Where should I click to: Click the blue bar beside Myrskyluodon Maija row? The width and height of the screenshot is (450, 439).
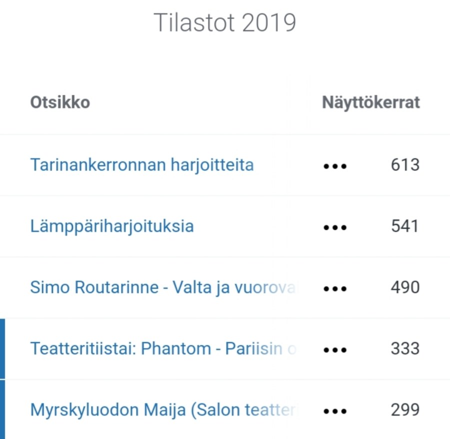(x=2, y=409)
